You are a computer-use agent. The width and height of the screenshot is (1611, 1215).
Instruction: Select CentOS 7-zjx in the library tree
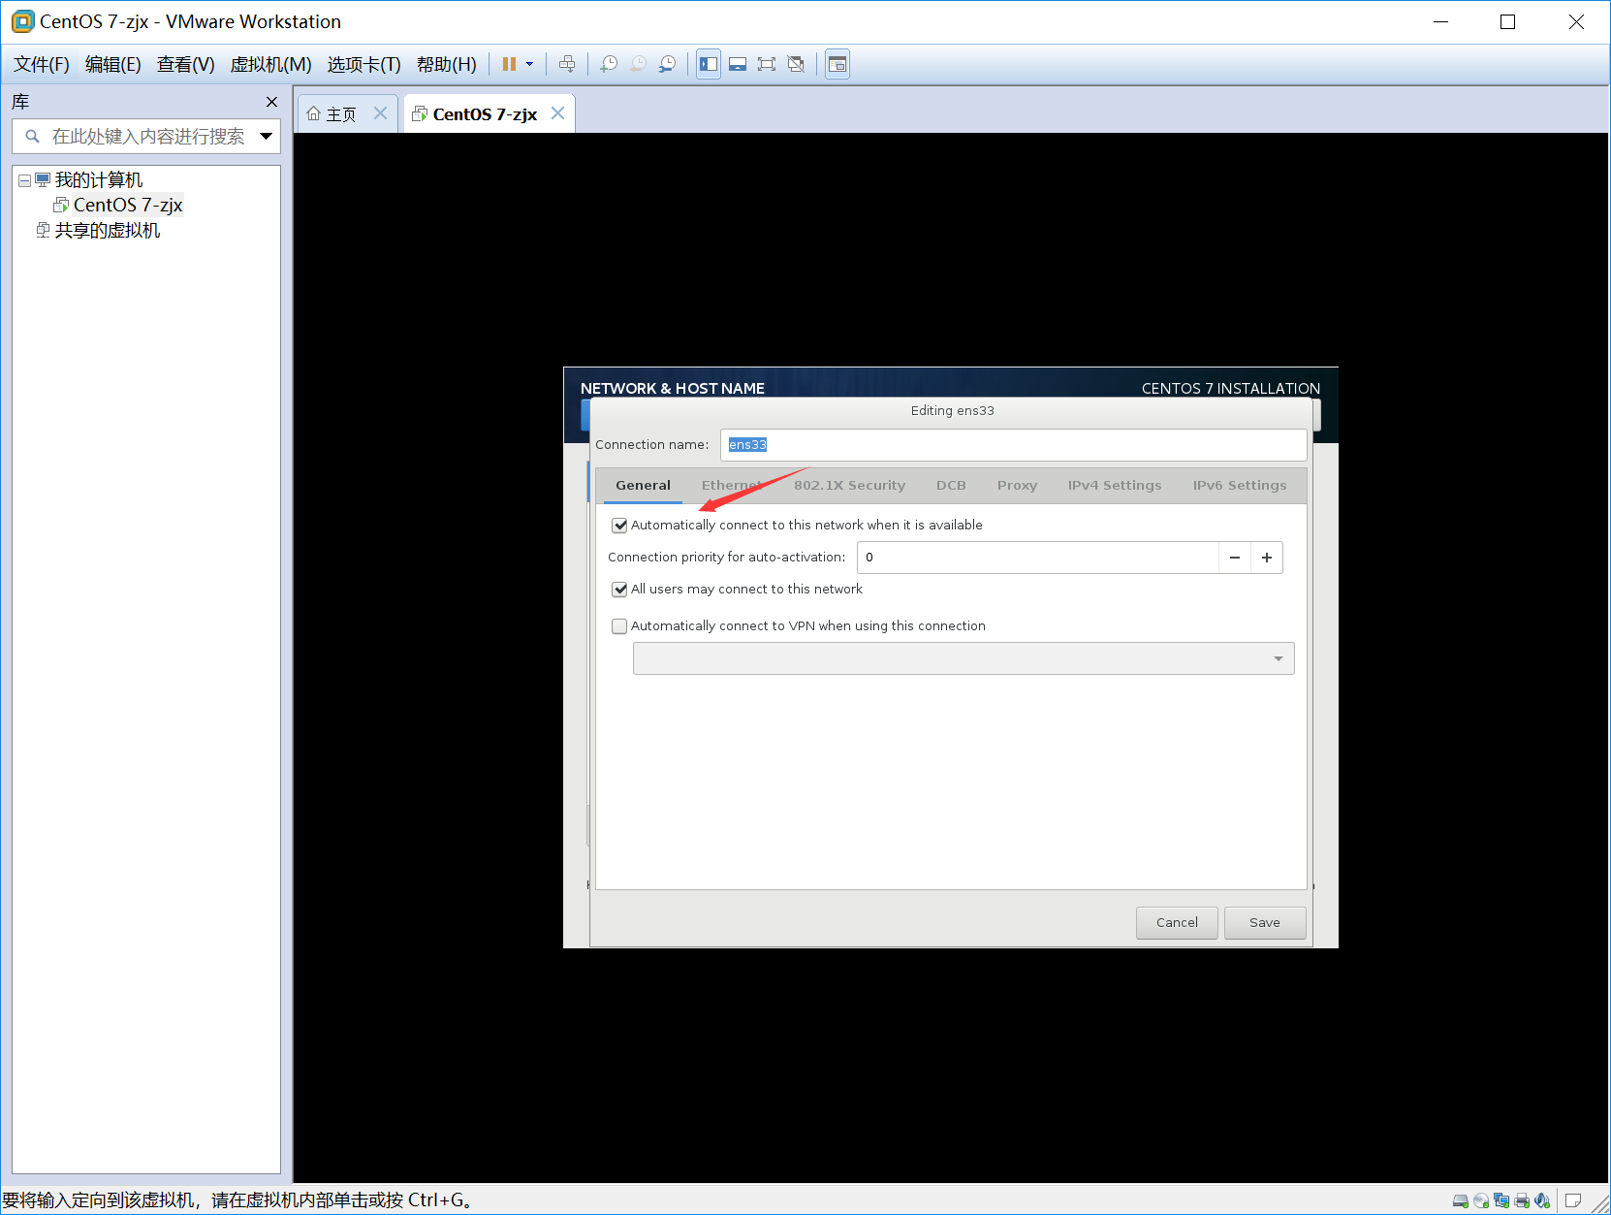pyautogui.click(x=128, y=205)
